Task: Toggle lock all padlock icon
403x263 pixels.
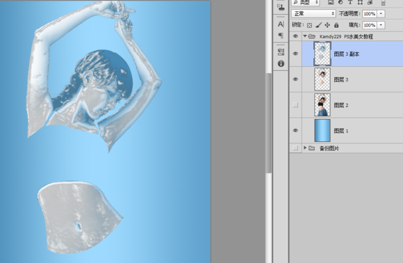Action: click(x=336, y=25)
